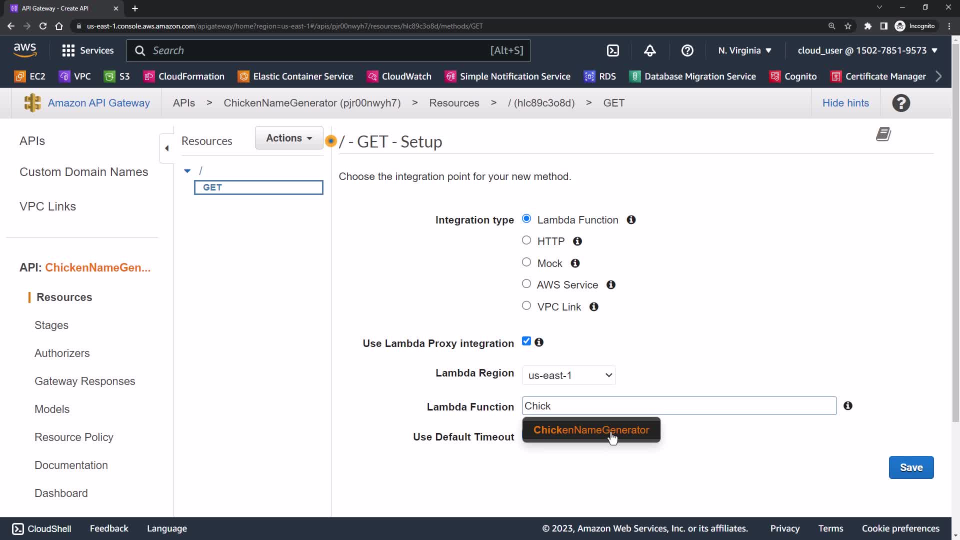Uncheck Use Lambda Proxy integration checkbox

tap(526, 341)
